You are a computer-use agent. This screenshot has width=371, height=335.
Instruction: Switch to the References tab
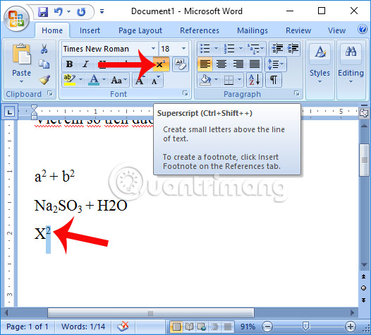pyautogui.click(x=200, y=30)
